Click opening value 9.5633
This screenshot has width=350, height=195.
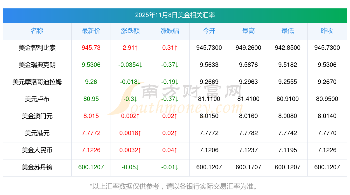click(x=209, y=65)
